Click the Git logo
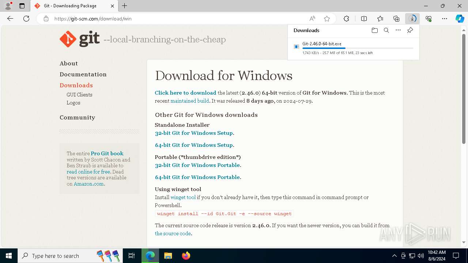The height and width of the screenshot is (263, 468). coord(80,39)
